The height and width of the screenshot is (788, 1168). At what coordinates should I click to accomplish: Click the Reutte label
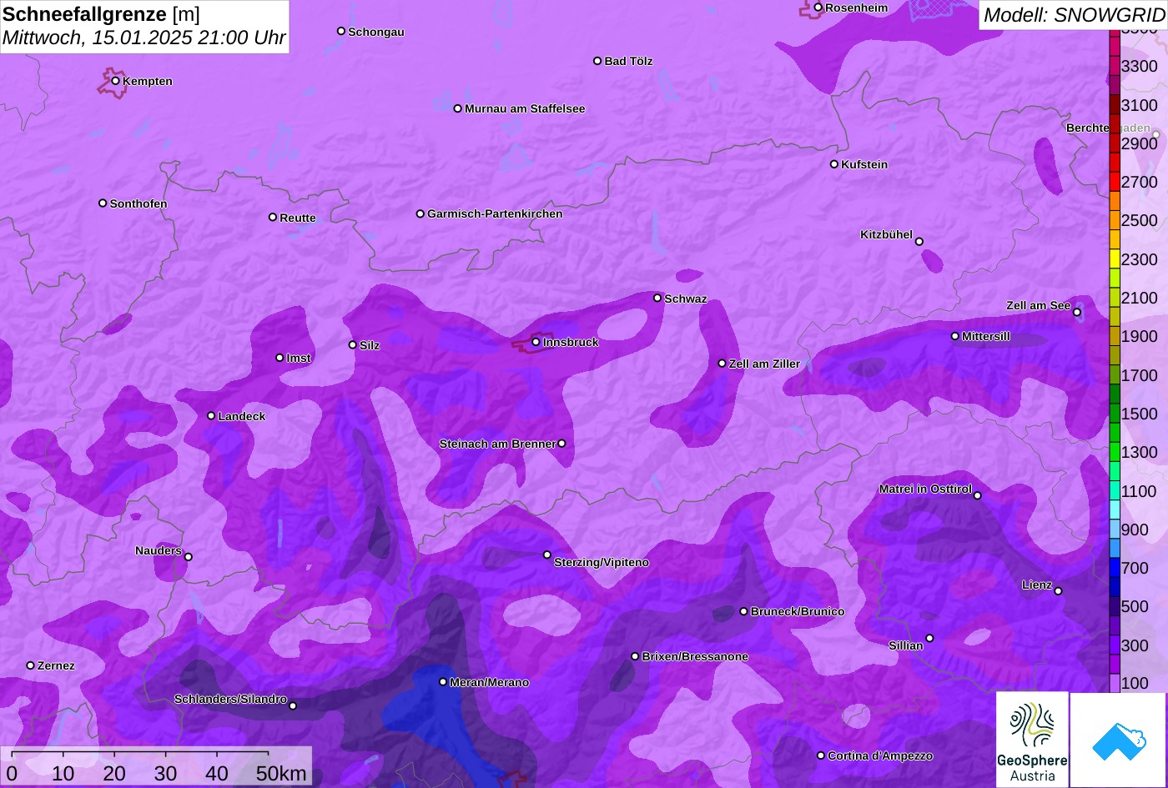click(298, 218)
